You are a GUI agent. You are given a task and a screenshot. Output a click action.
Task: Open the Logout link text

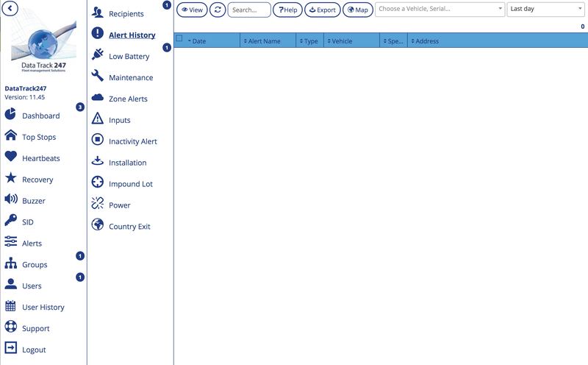tap(34, 350)
